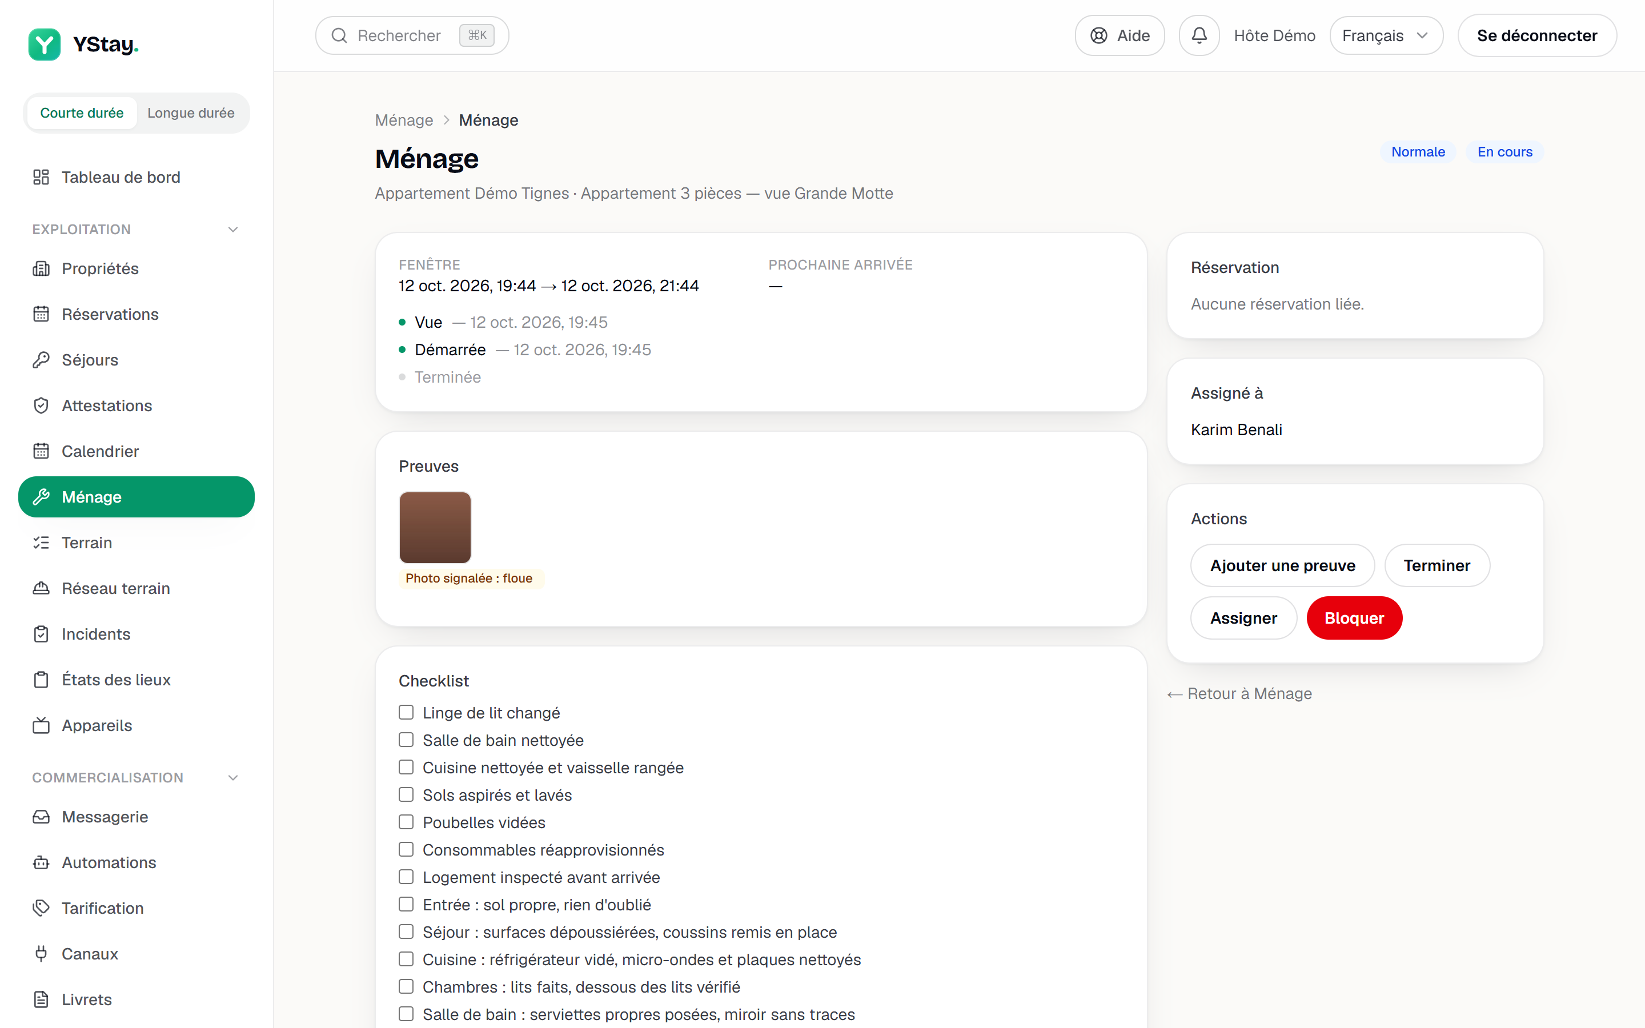
Task: Check 'Salle de bain nettoyée'
Action: point(406,740)
